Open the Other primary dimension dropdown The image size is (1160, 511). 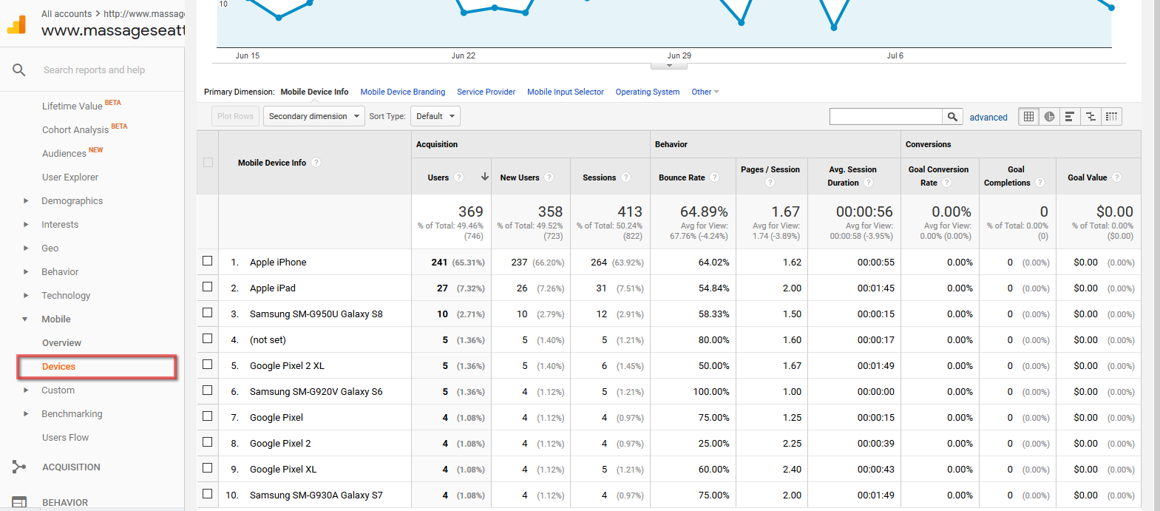coord(705,92)
